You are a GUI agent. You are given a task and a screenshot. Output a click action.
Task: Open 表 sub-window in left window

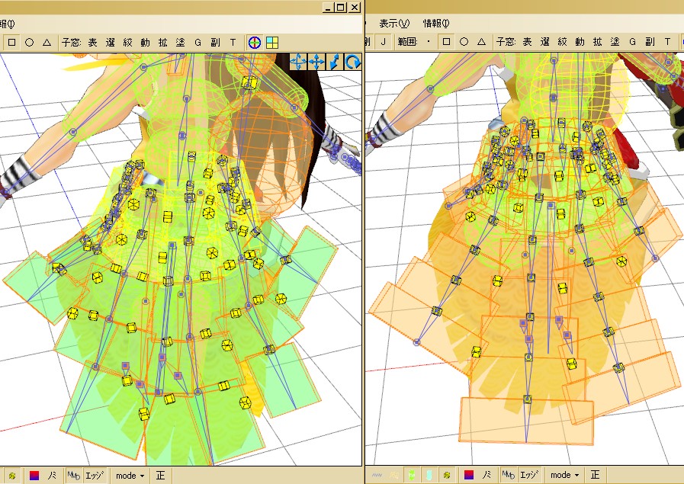pos(92,43)
